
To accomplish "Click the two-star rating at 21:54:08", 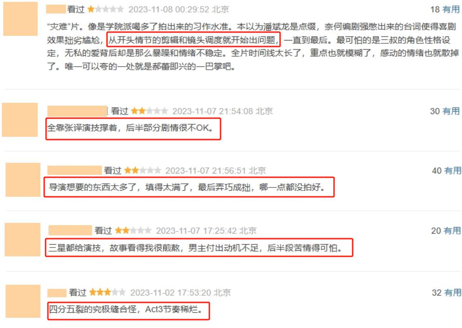I will 149,111.
